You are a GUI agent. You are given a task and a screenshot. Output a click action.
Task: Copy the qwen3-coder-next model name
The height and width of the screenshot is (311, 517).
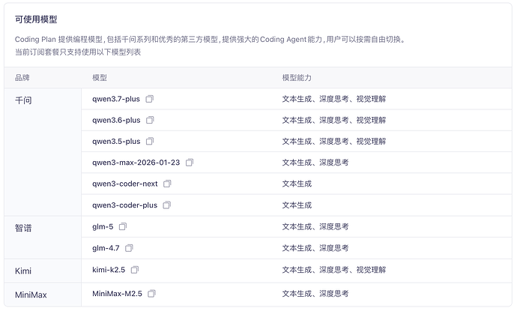coord(168,184)
